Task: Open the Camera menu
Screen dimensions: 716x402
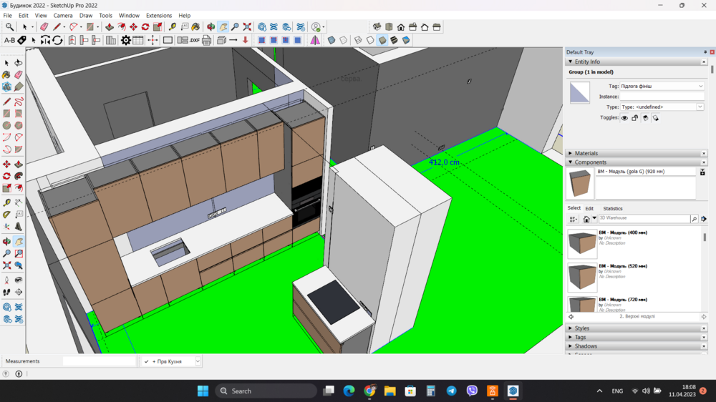Action: (x=63, y=15)
